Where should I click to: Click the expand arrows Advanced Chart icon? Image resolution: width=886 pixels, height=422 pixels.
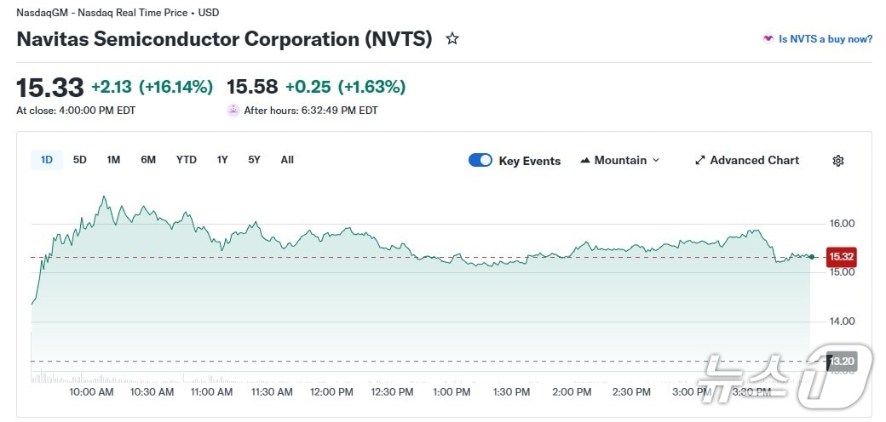(700, 161)
